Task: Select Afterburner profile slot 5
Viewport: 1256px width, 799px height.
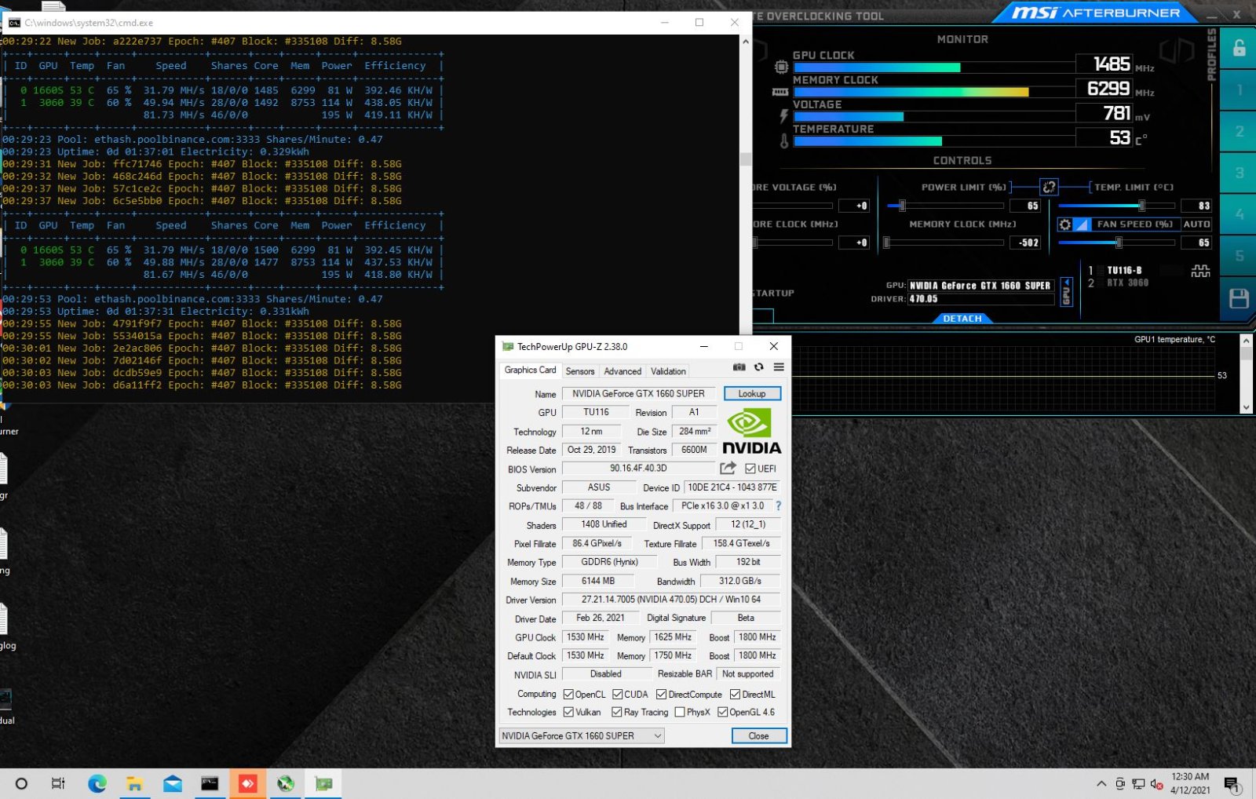Action: [x=1240, y=256]
